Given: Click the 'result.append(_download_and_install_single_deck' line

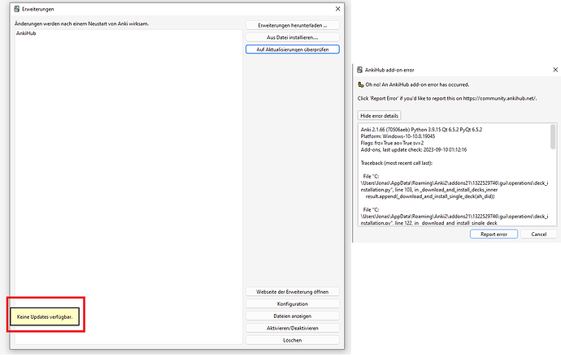Looking at the screenshot, I should click(430, 196).
